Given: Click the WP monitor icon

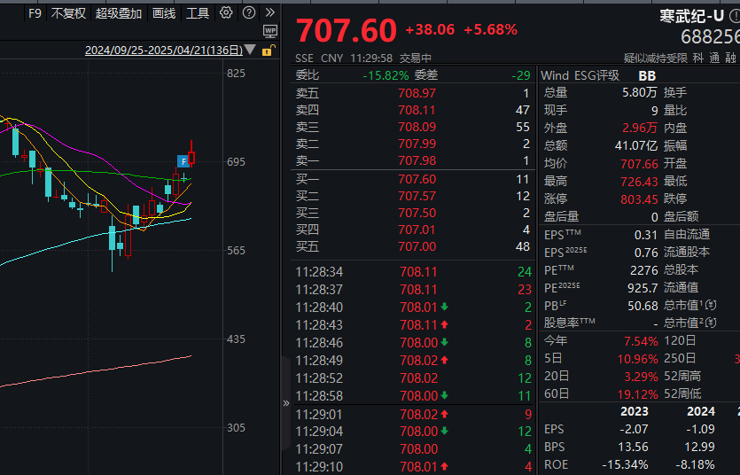Looking at the screenshot, I should pos(270,30).
